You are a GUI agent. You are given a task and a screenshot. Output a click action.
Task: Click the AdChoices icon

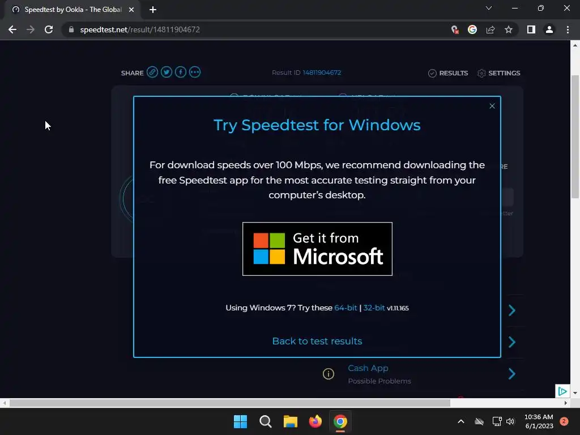(562, 391)
